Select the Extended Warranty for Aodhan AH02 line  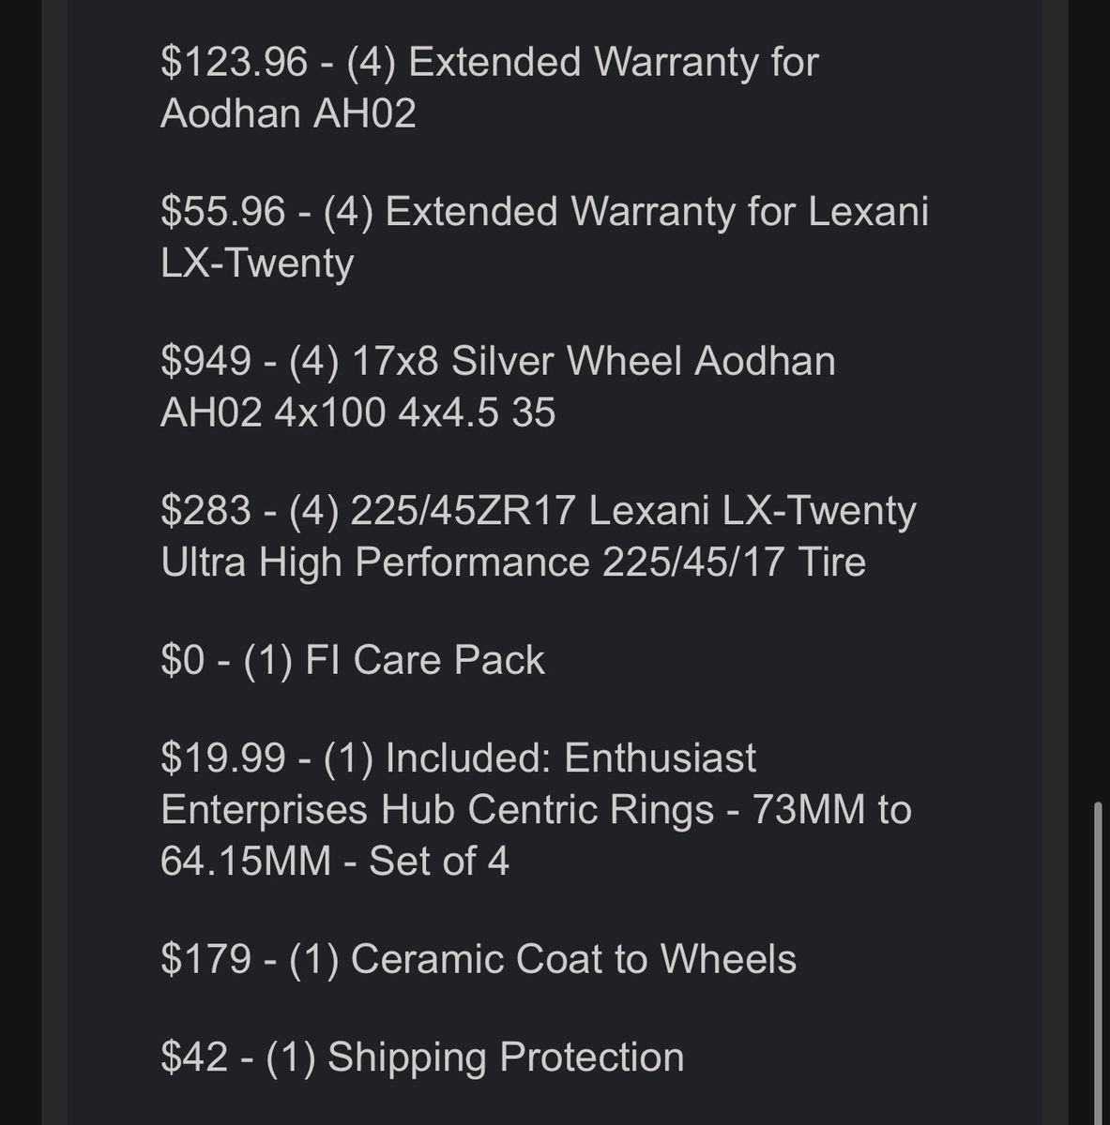[x=490, y=88]
